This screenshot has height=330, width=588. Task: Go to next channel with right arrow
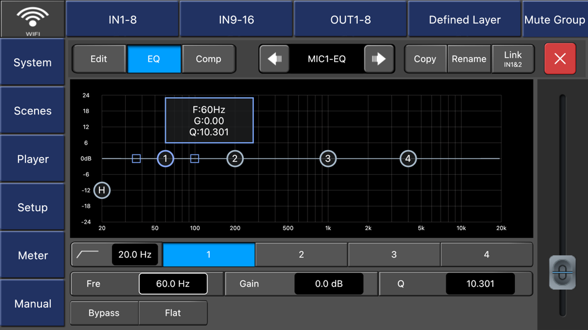pyautogui.click(x=379, y=59)
